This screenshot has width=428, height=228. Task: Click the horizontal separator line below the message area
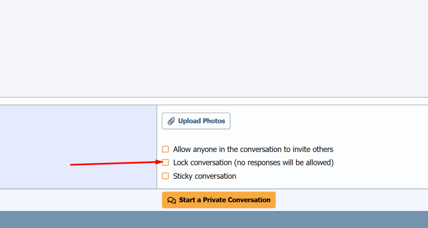coord(214,97)
